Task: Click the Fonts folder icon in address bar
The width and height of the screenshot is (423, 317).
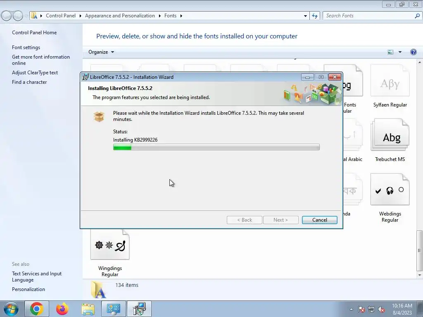Action: (34, 16)
